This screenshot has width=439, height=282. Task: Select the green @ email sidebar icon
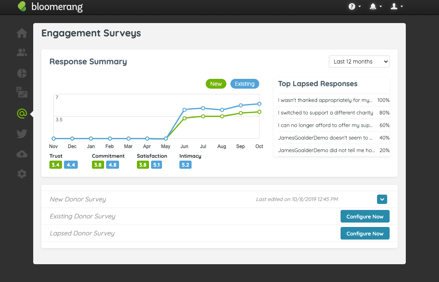coord(22,114)
